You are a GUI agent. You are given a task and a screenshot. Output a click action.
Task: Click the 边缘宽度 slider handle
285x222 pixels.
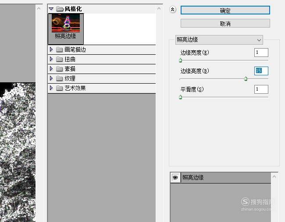180,60
